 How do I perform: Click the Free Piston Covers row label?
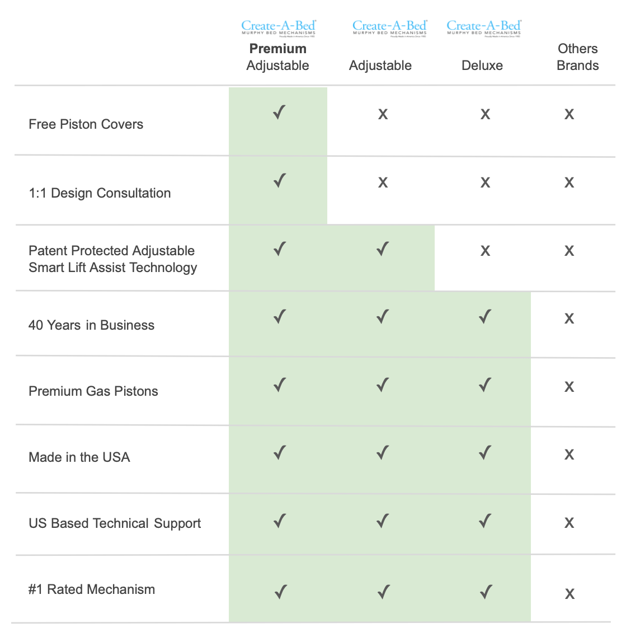(x=86, y=124)
